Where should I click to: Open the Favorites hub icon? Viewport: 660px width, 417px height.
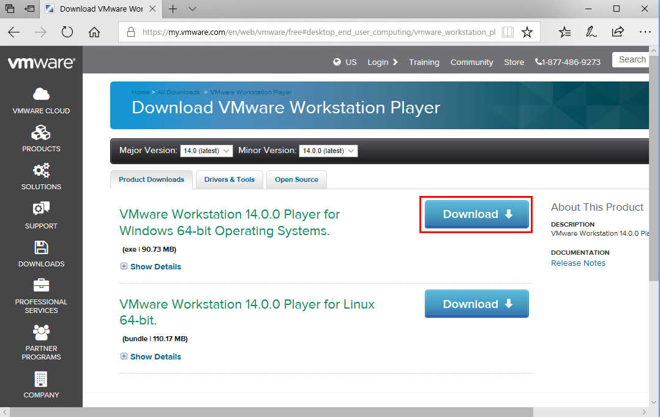(x=565, y=32)
